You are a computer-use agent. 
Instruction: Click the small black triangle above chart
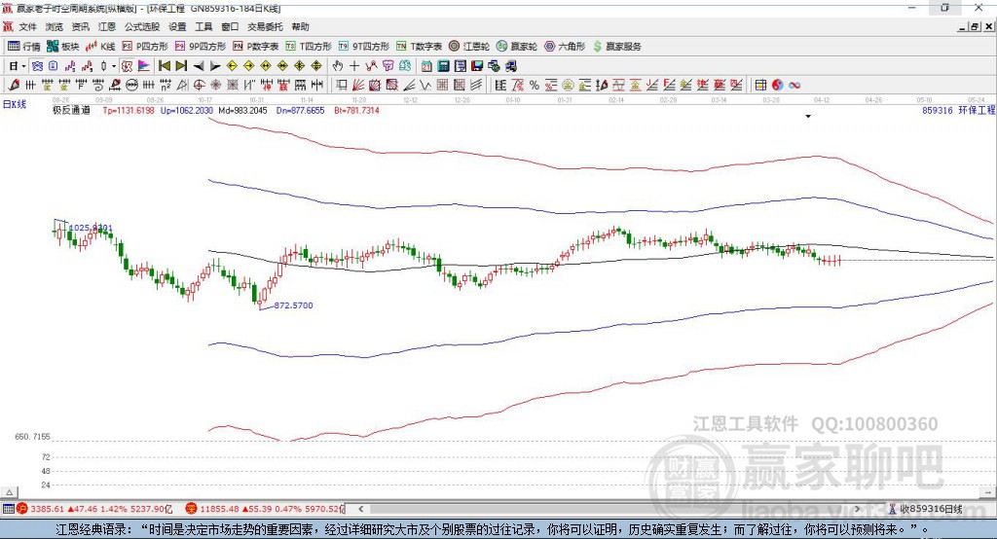point(808,117)
